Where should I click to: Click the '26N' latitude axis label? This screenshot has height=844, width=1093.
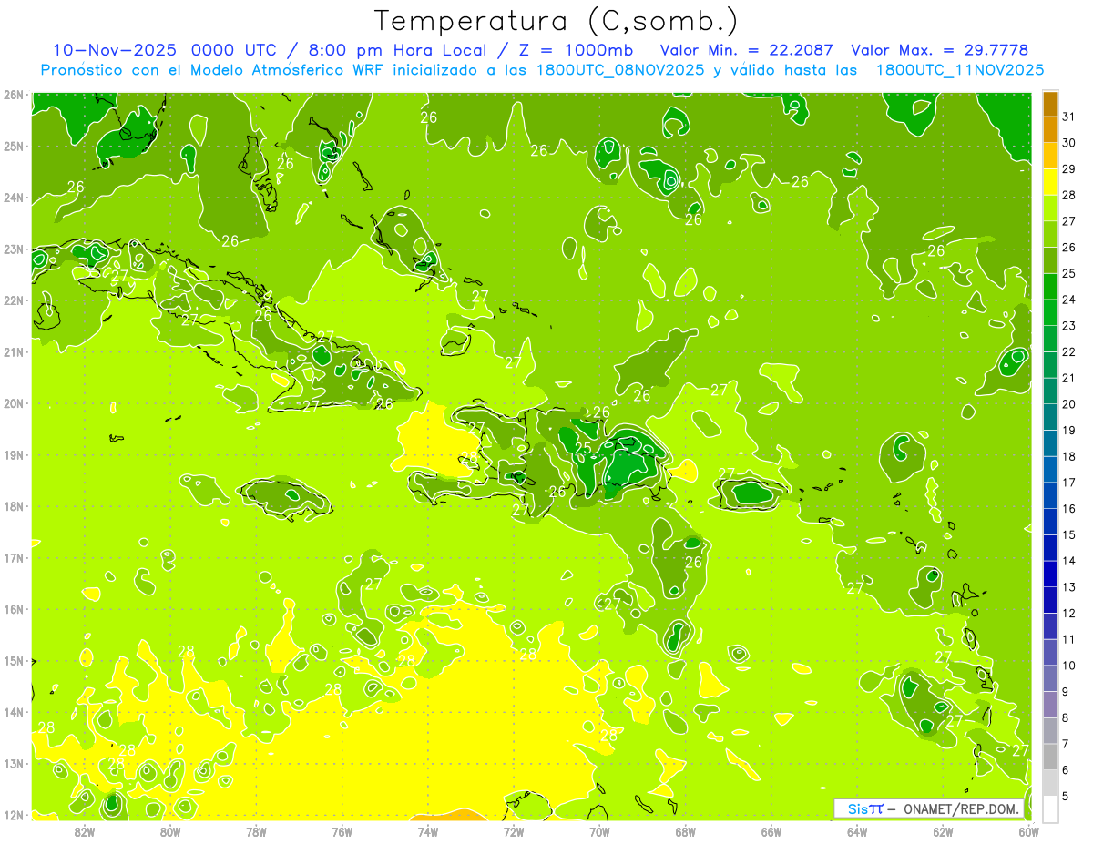13,95
